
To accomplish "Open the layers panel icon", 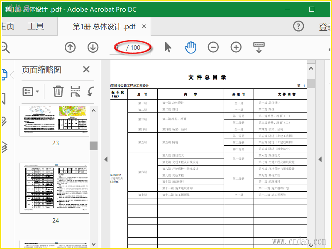I will click(5, 146).
